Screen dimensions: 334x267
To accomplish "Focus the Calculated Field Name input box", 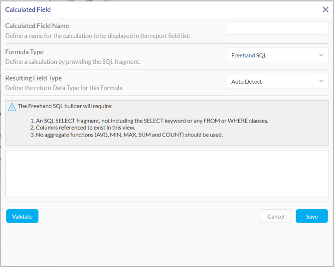I will (277, 29).
